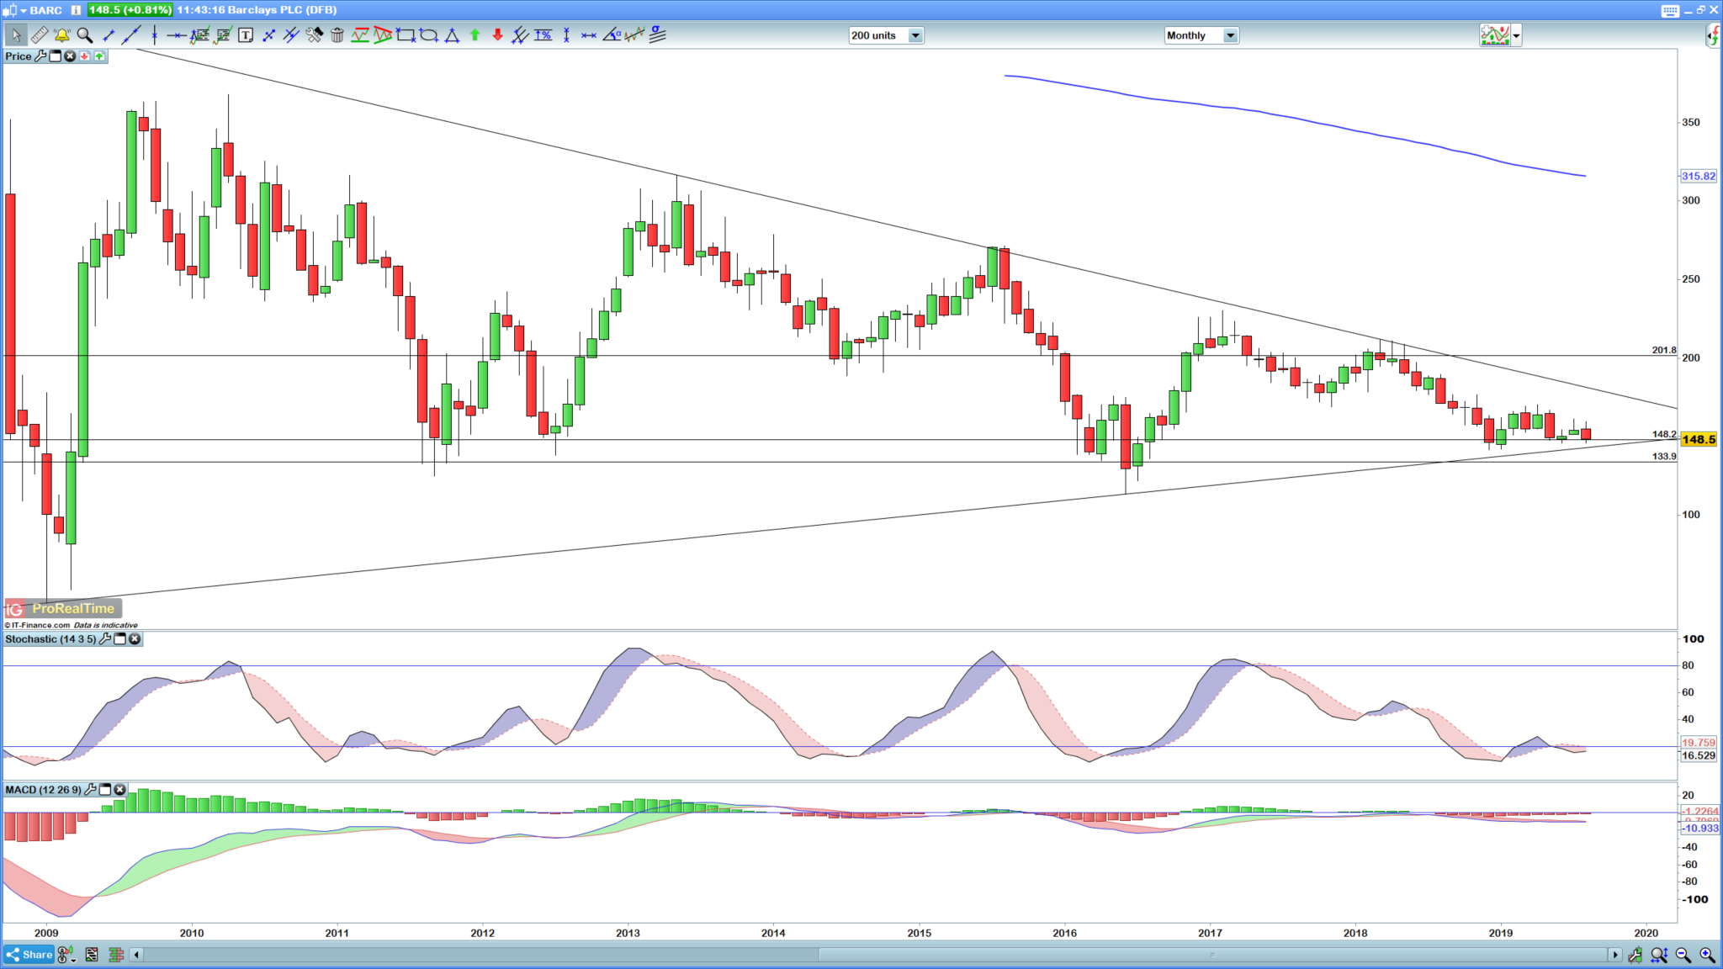Move Price panel down with red arrow
This screenshot has height=969, width=1723.
coord(85,56)
